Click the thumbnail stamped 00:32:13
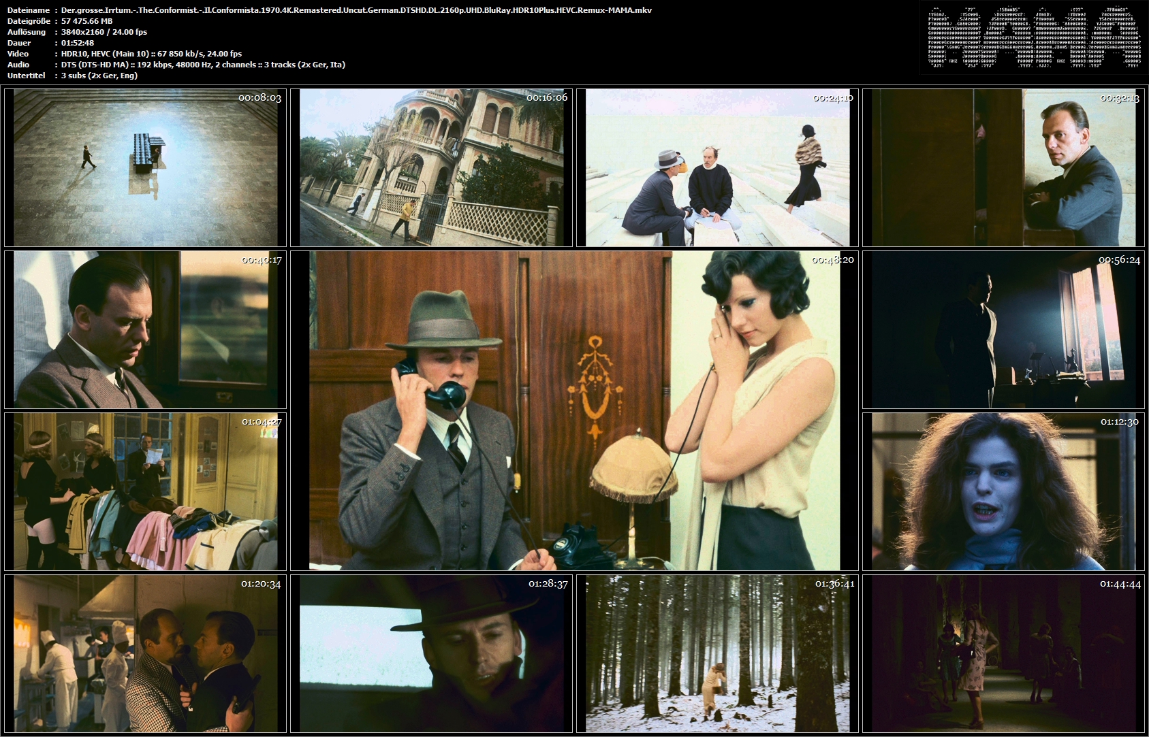The image size is (1149, 737). (x=1004, y=167)
